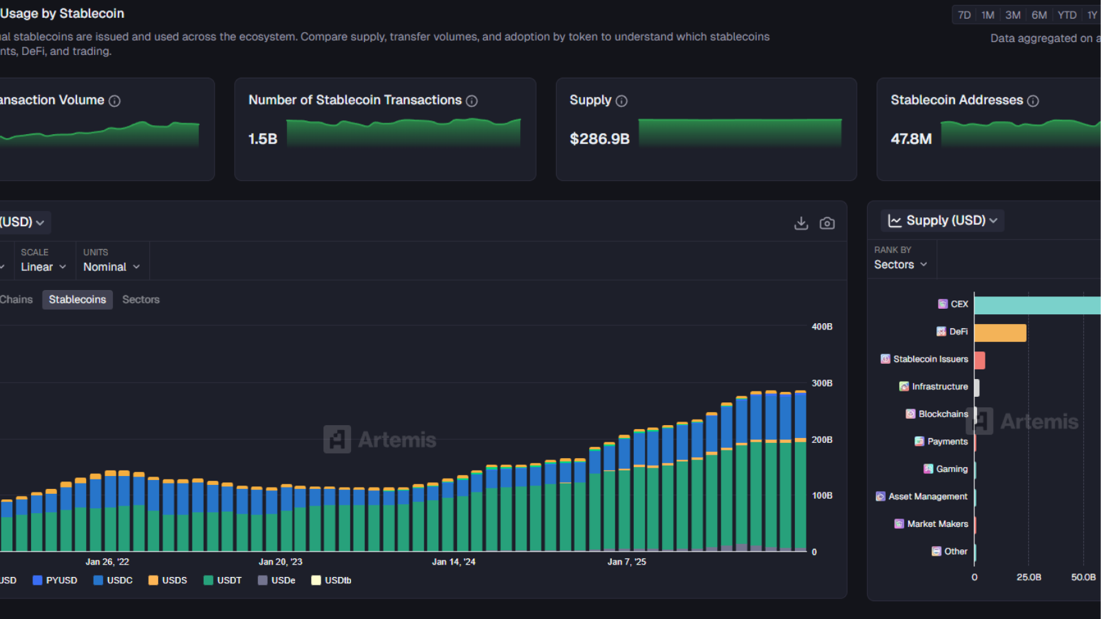The image size is (1101, 619).
Task: Click the CEX sector icon
Action: click(x=943, y=304)
